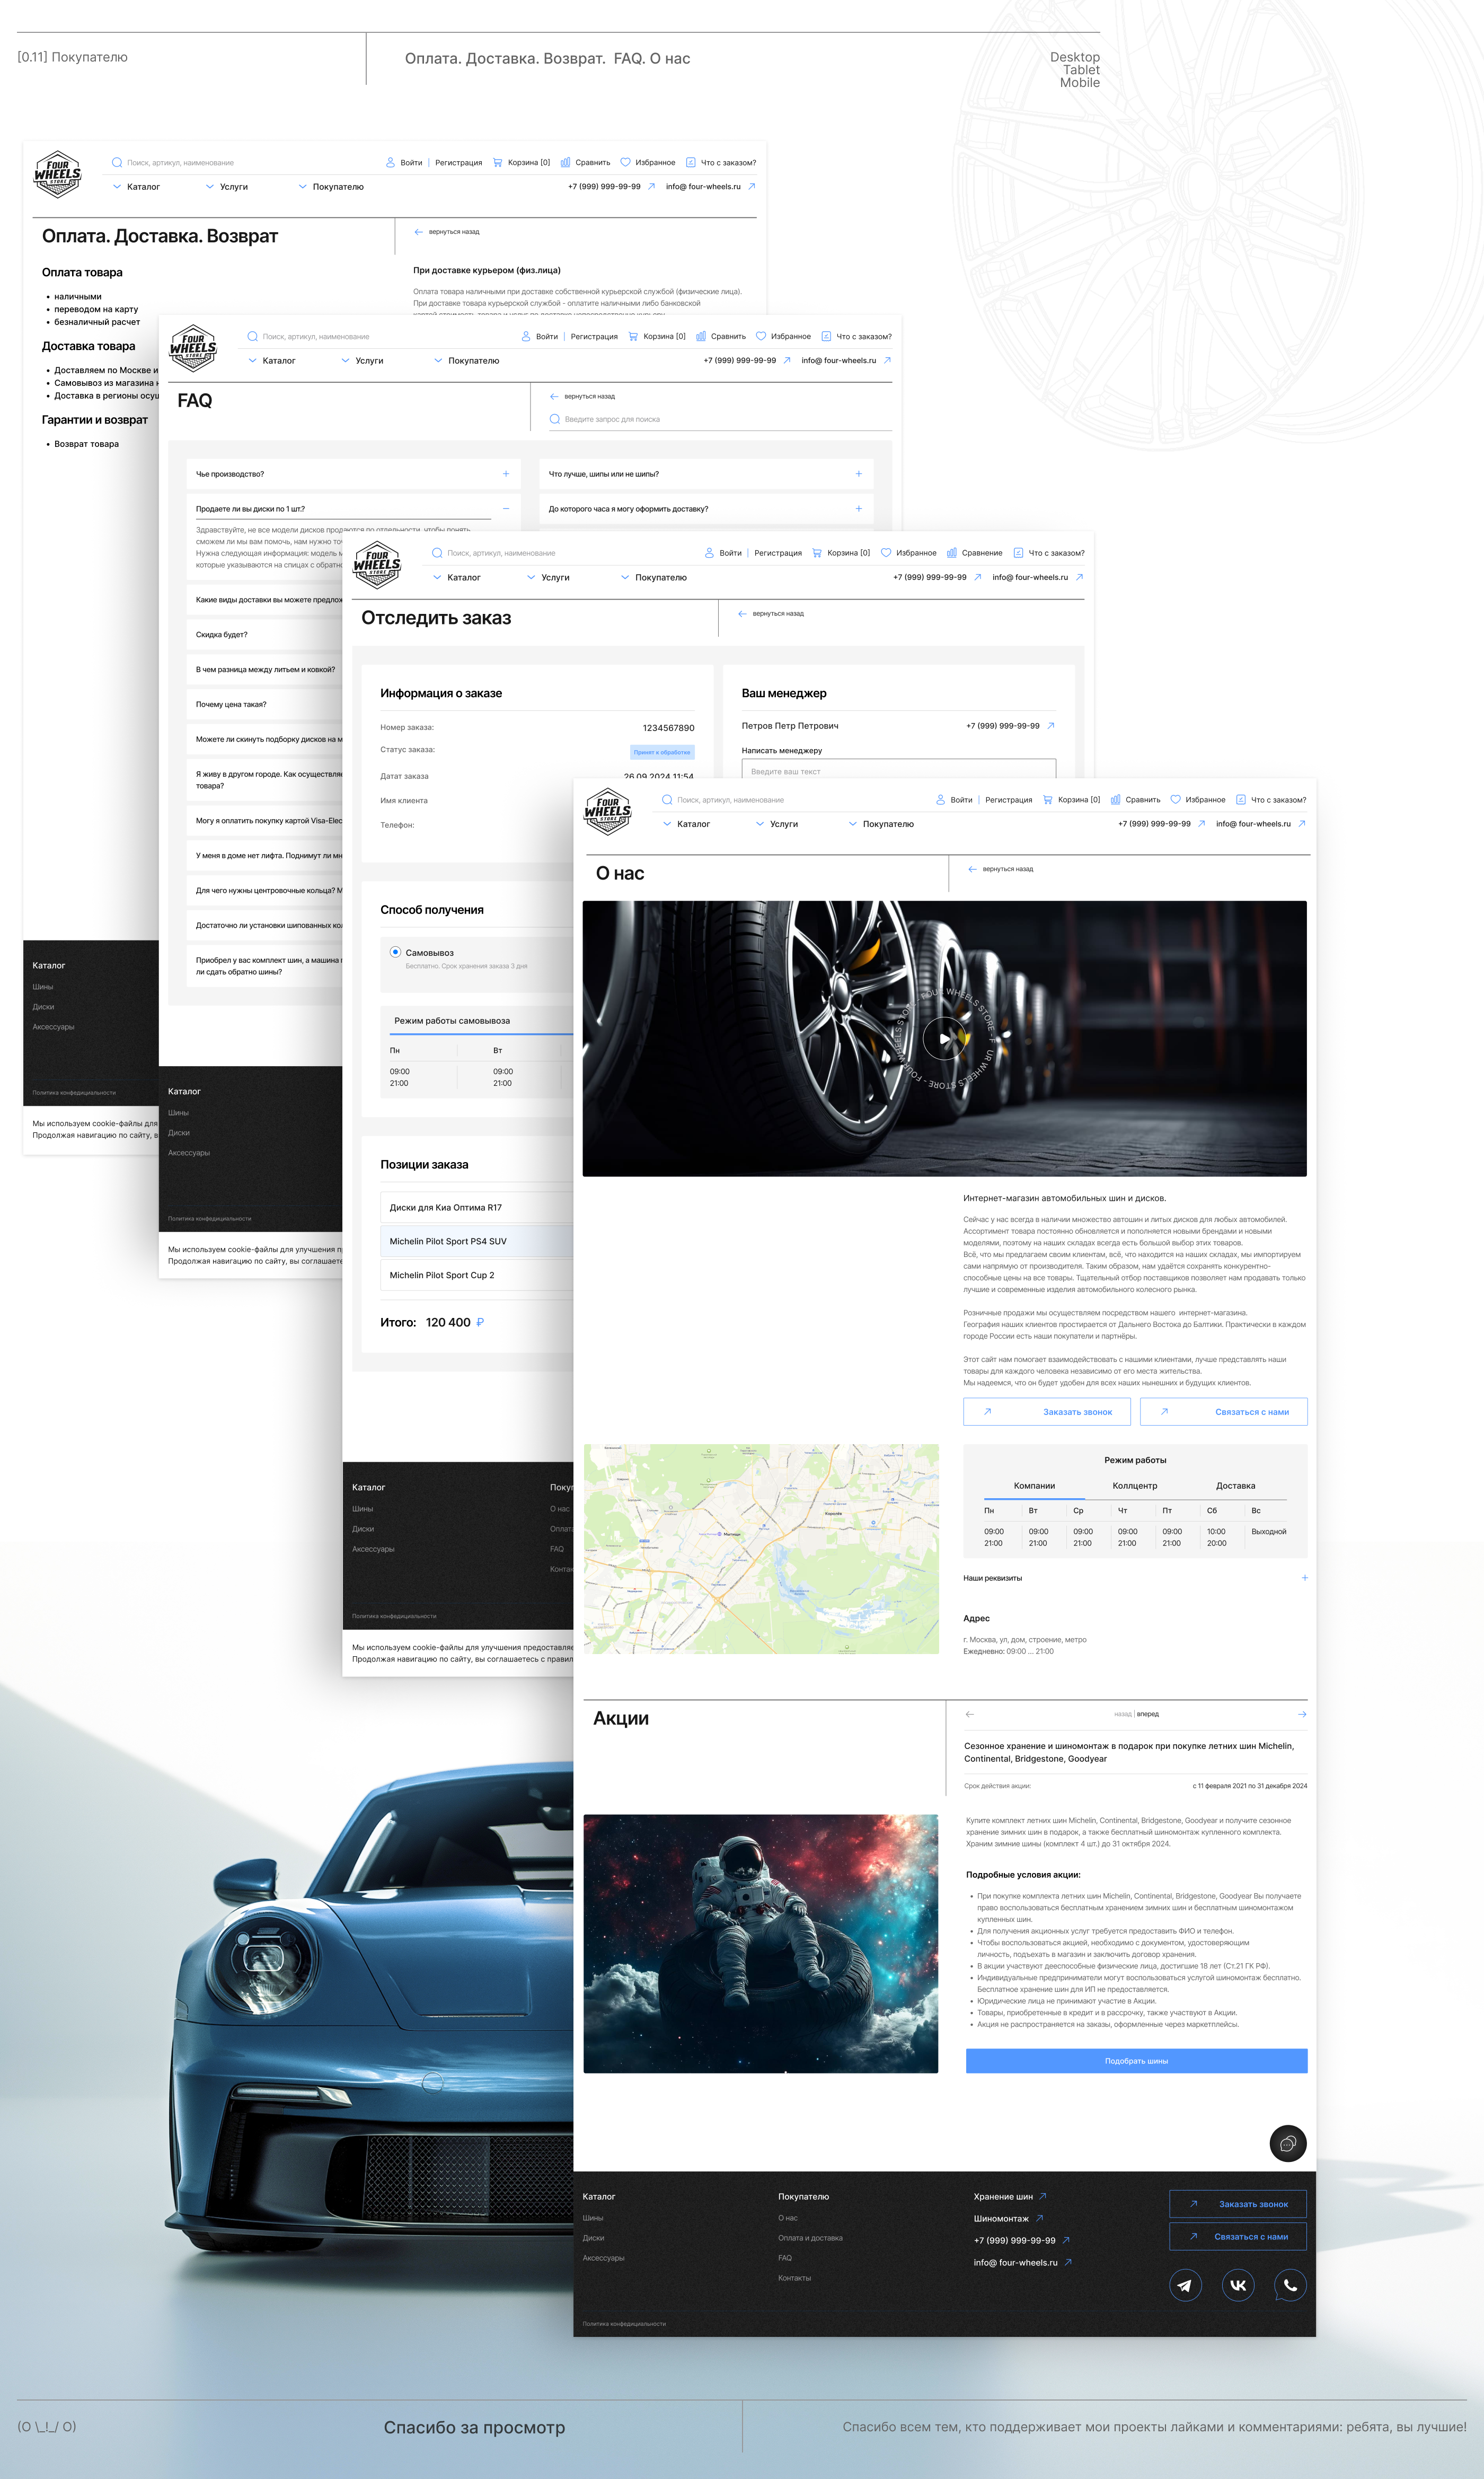This screenshot has height=2479, width=1484.
Task: Click next arrow in Акции section
Action: tap(1302, 1714)
